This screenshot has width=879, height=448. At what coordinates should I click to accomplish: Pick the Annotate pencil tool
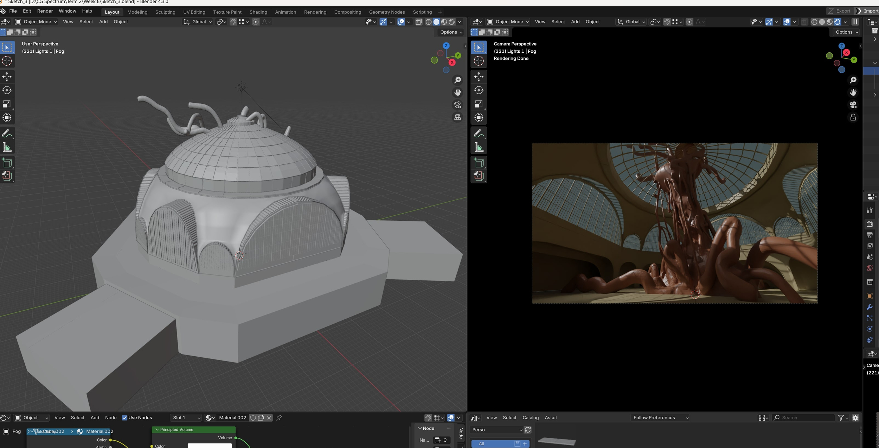[7, 134]
